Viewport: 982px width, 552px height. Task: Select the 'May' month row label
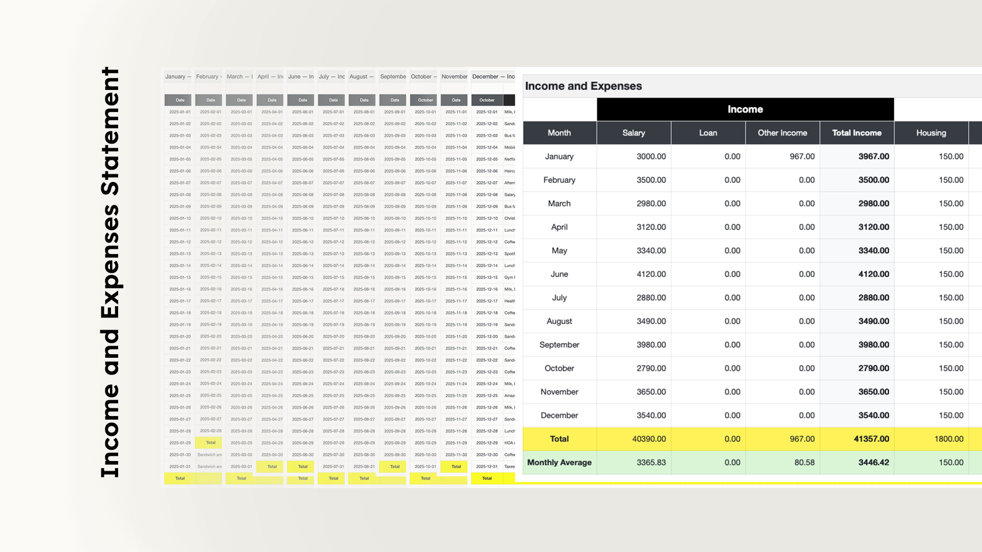560,250
